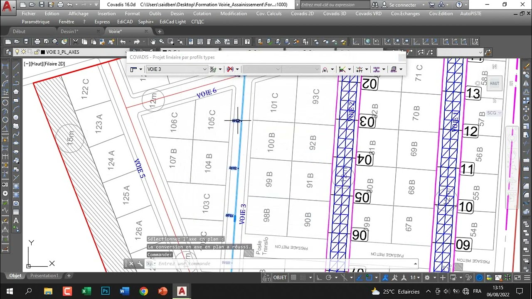Click the Undo arrow icon
Viewport: 532px width, 299px height.
[x=123, y=42]
